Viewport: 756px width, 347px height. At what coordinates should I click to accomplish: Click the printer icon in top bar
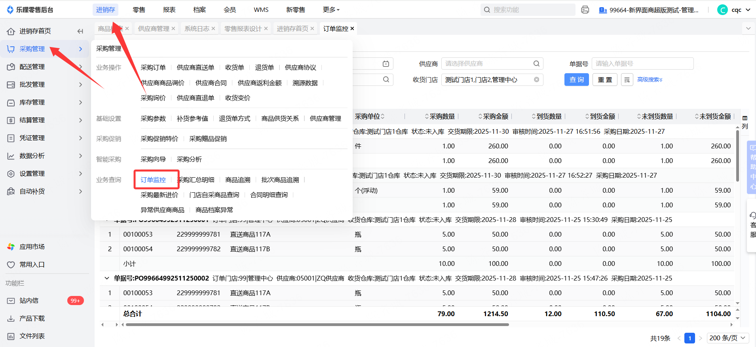click(585, 10)
